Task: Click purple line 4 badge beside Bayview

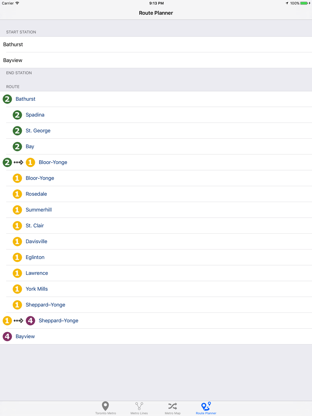Action: (7, 336)
